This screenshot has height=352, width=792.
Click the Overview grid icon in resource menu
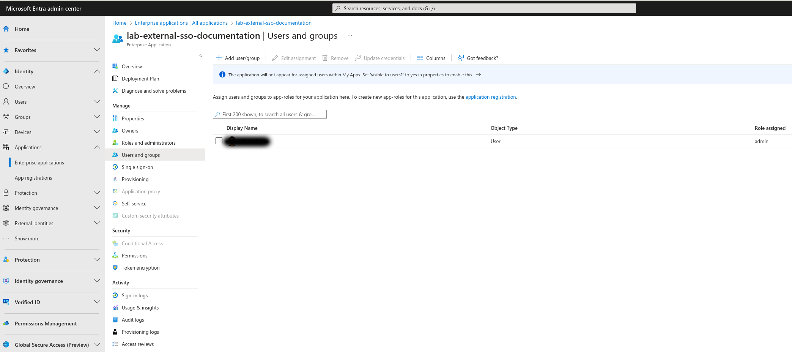coord(115,66)
